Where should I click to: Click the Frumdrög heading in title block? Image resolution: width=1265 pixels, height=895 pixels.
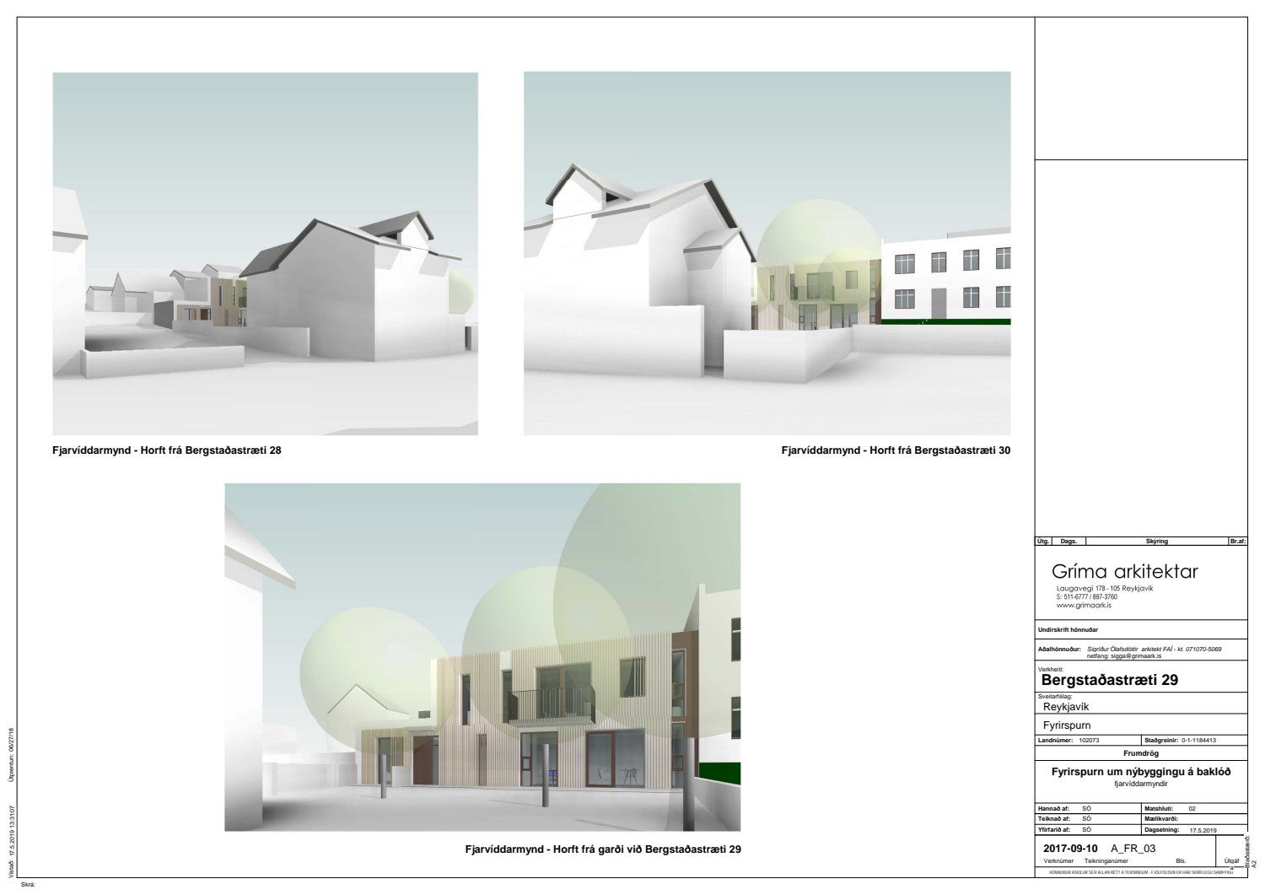(x=1141, y=752)
